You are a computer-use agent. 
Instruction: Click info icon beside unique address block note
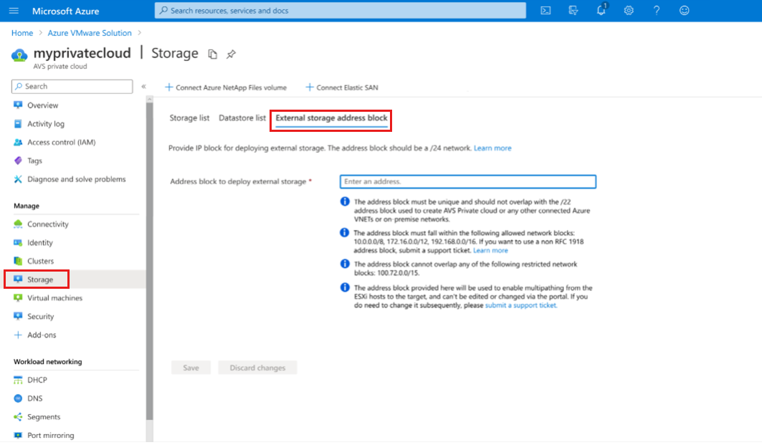click(x=345, y=201)
